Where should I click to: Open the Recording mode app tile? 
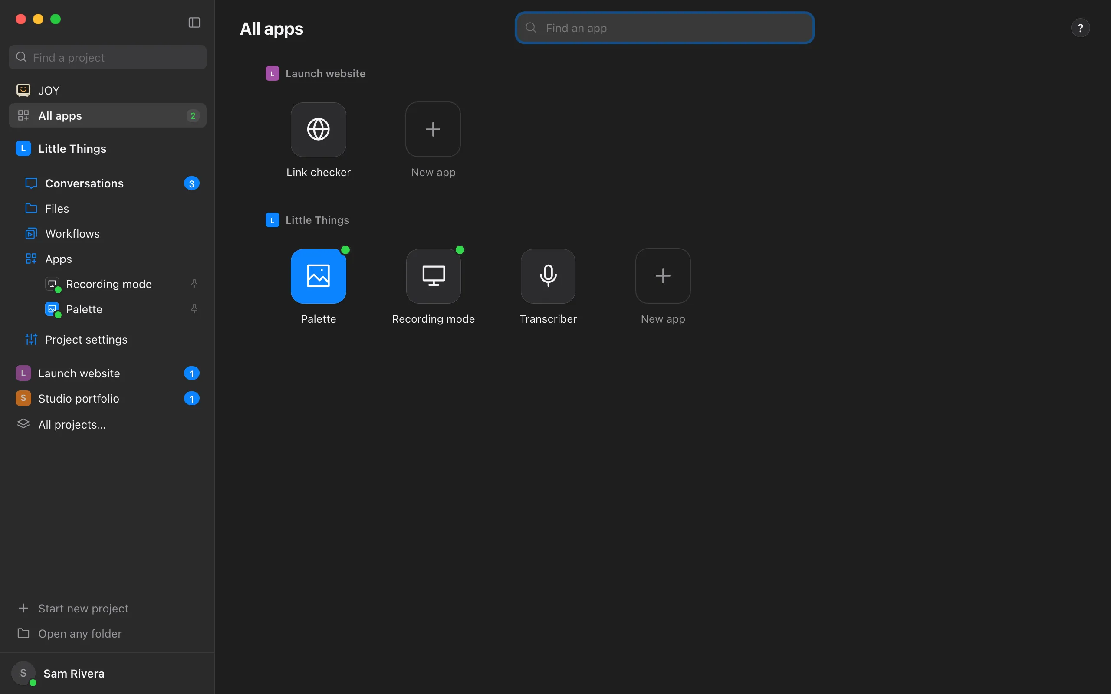point(433,276)
